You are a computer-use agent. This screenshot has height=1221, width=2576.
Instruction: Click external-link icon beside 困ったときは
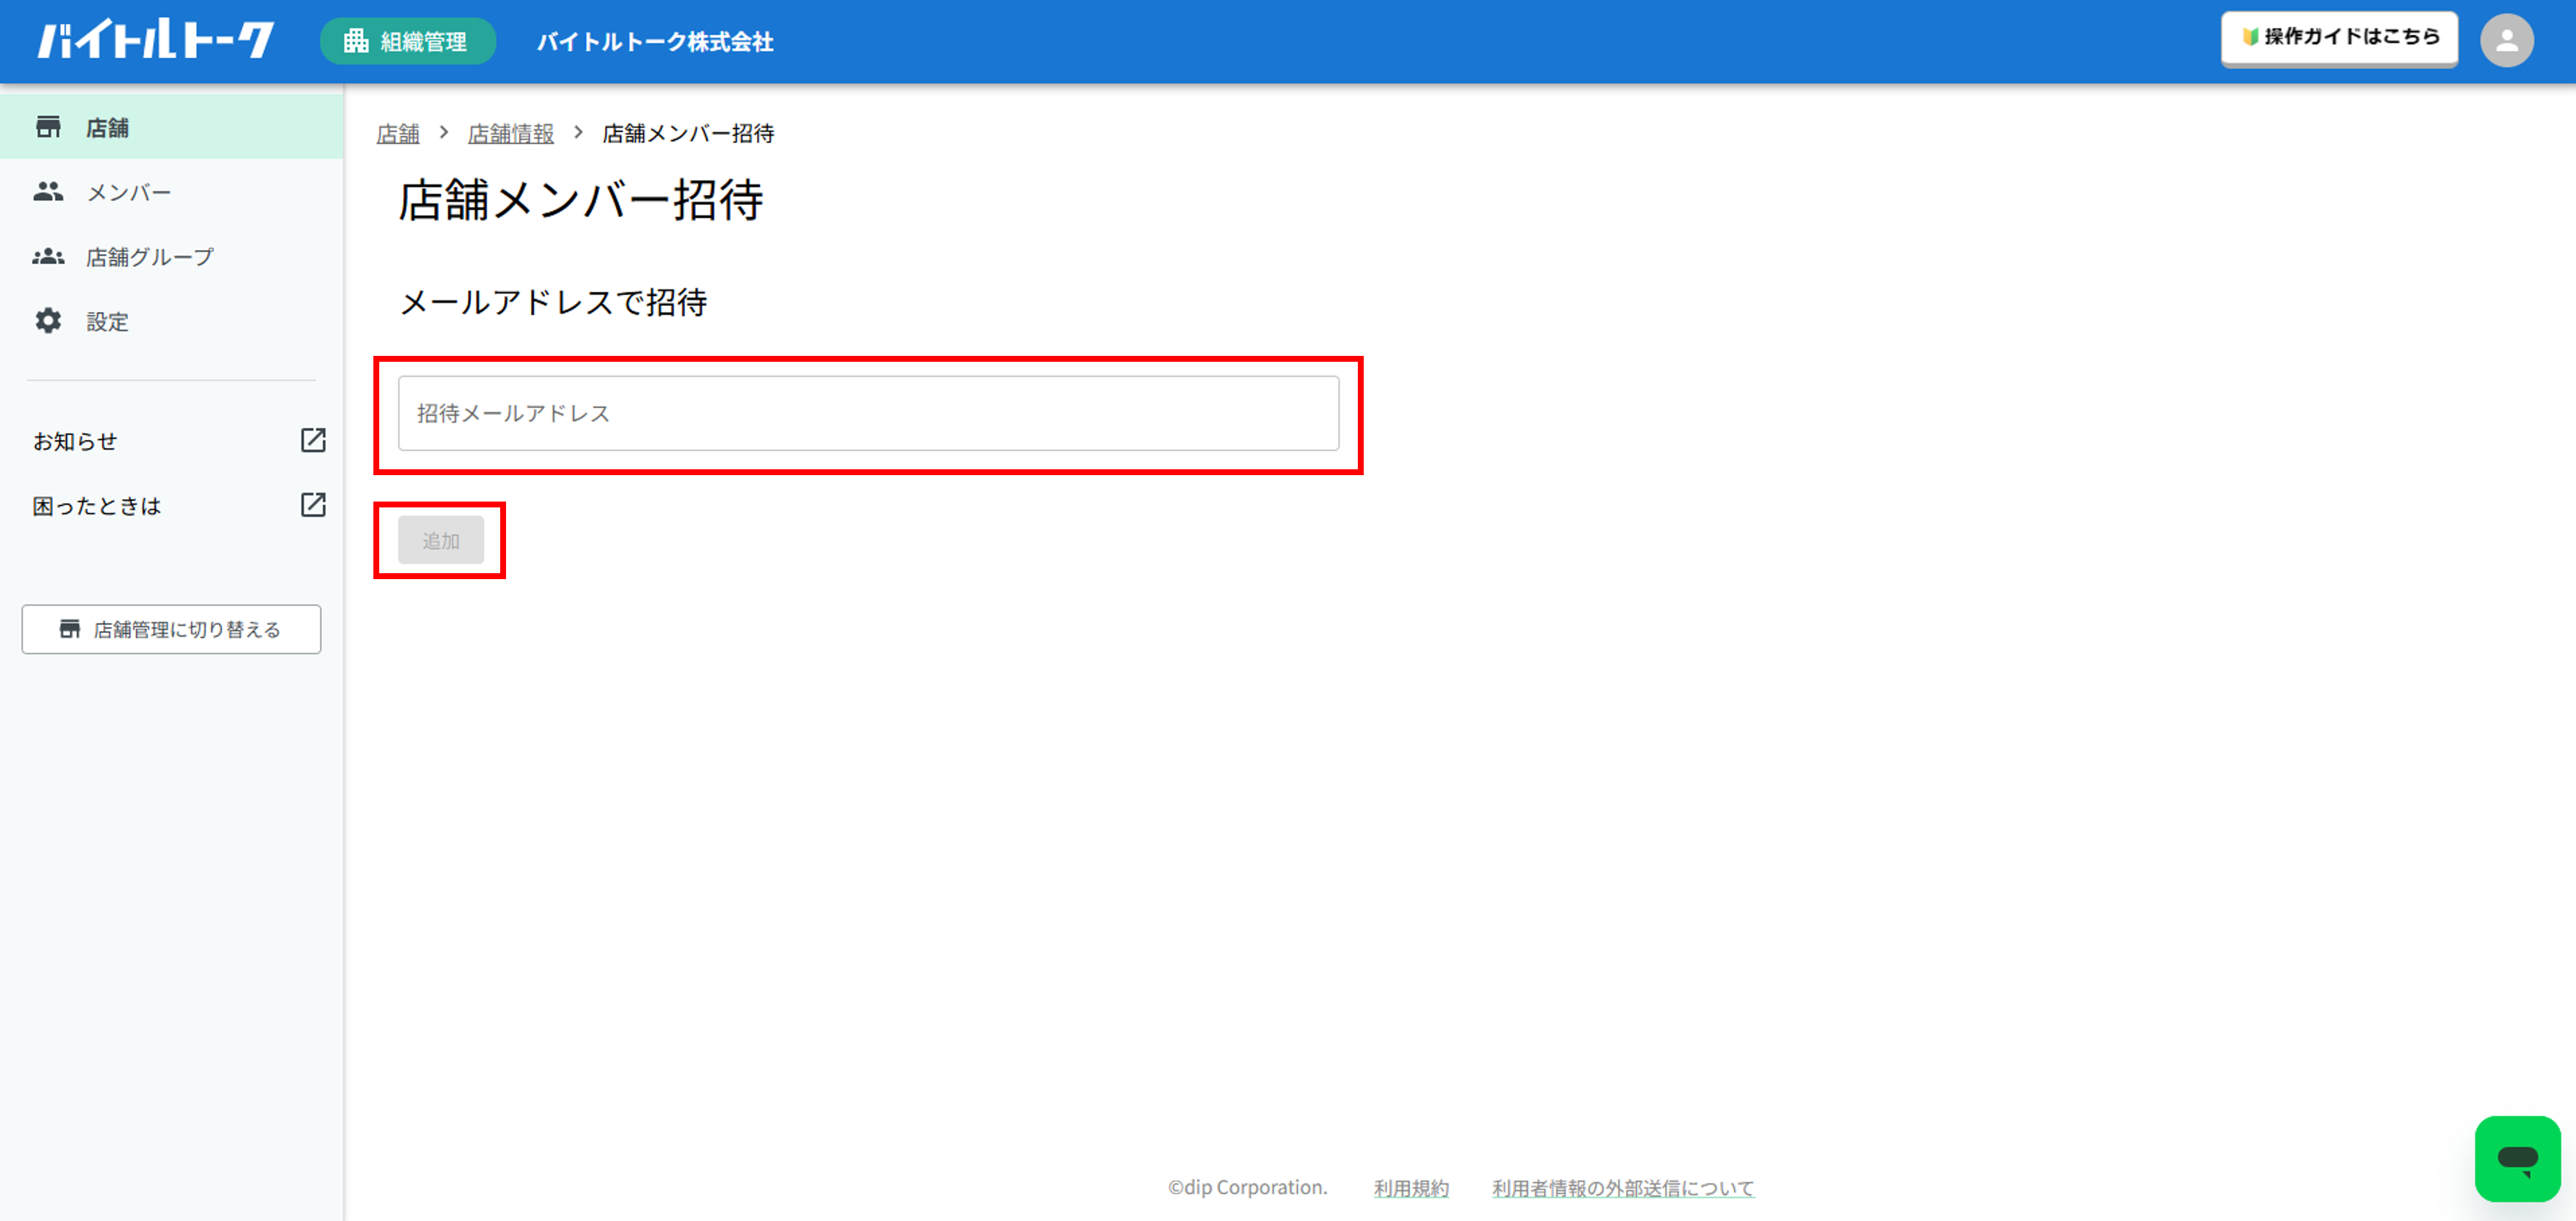pos(313,504)
